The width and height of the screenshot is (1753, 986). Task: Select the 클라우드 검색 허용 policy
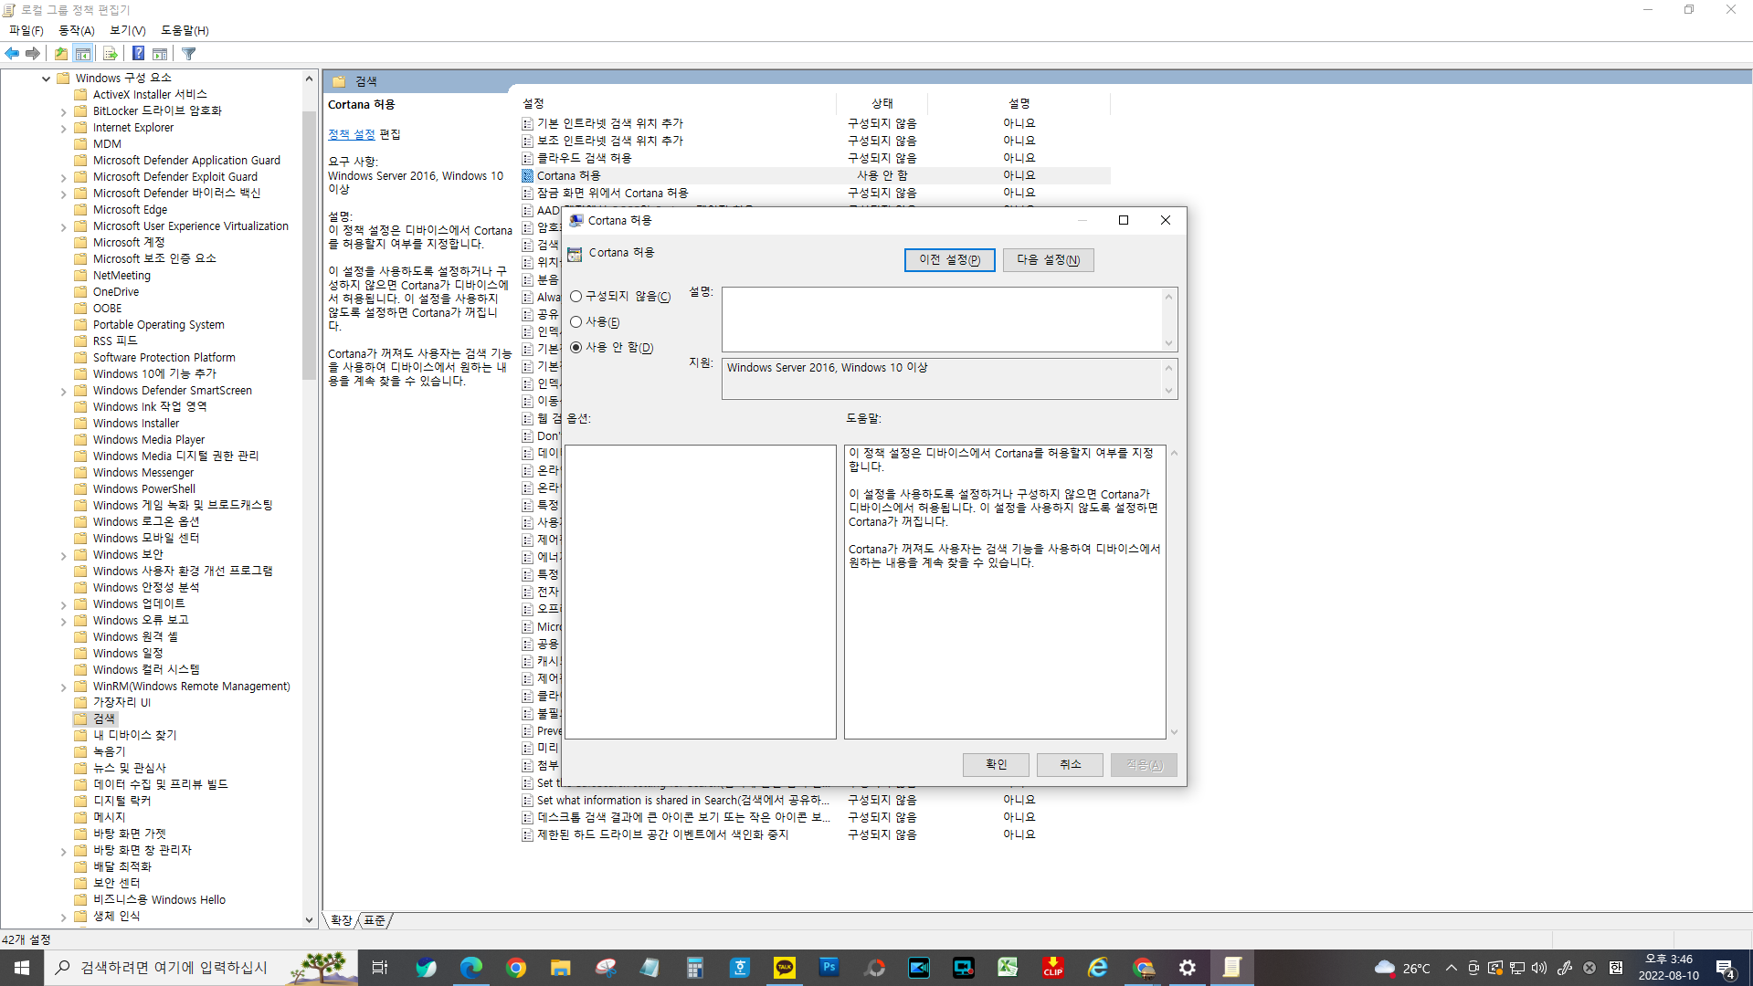pyautogui.click(x=584, y=158)
